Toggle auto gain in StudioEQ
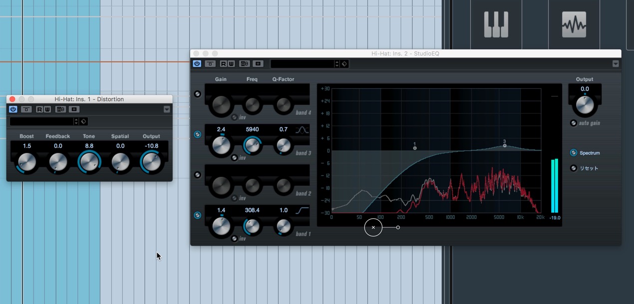The image size is (634, 304). pos(574,123)
